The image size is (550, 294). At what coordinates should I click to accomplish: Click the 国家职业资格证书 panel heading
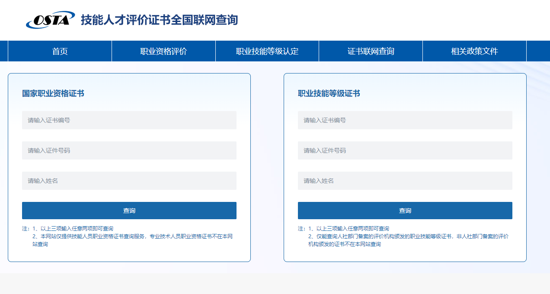pos(53,93)
